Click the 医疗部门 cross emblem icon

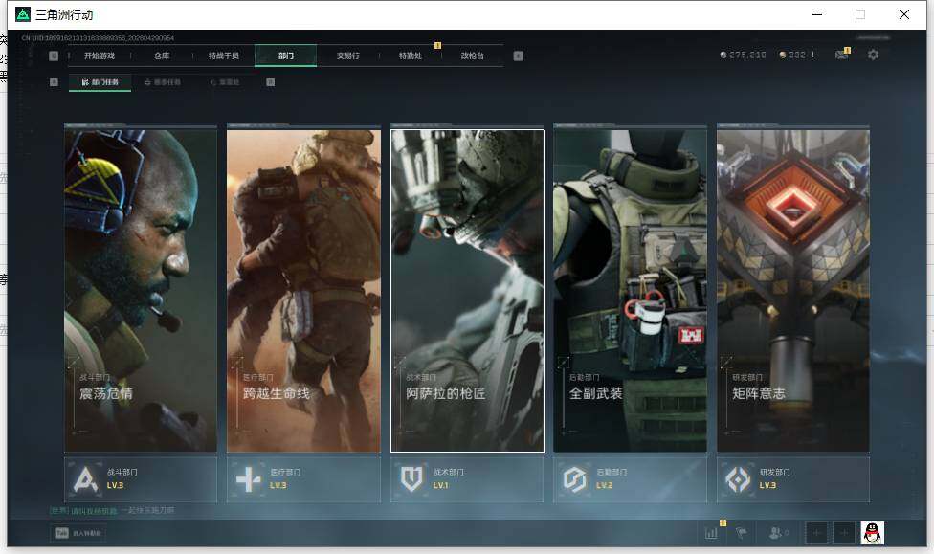pyautogui.click(x=248, y=479)
